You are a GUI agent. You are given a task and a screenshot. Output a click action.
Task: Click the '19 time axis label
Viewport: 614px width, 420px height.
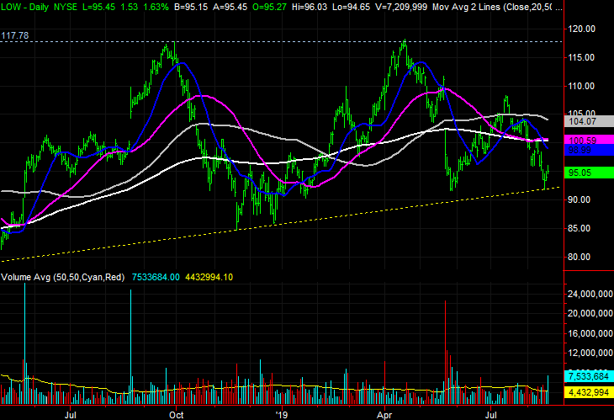pyautogui.click(x=281, y=414)
